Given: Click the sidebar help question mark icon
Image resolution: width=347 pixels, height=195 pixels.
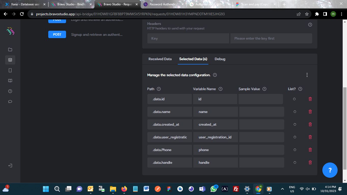Looking at the screenshot, I should pos(10,91).
